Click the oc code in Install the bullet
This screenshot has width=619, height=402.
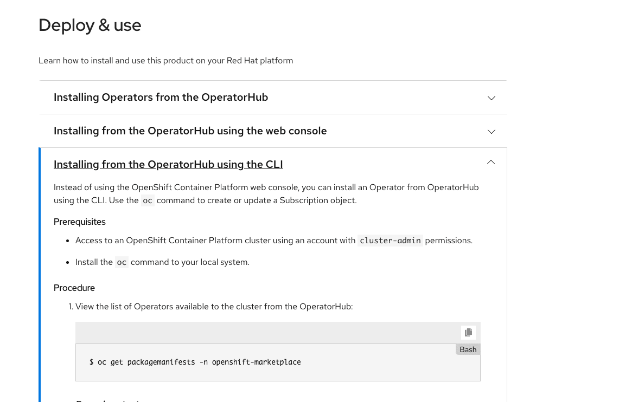coord(122,262)
